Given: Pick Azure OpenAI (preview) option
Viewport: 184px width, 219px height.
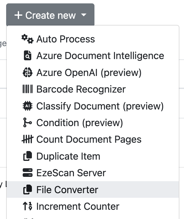Looking at the screenshot, I should 89,73.
